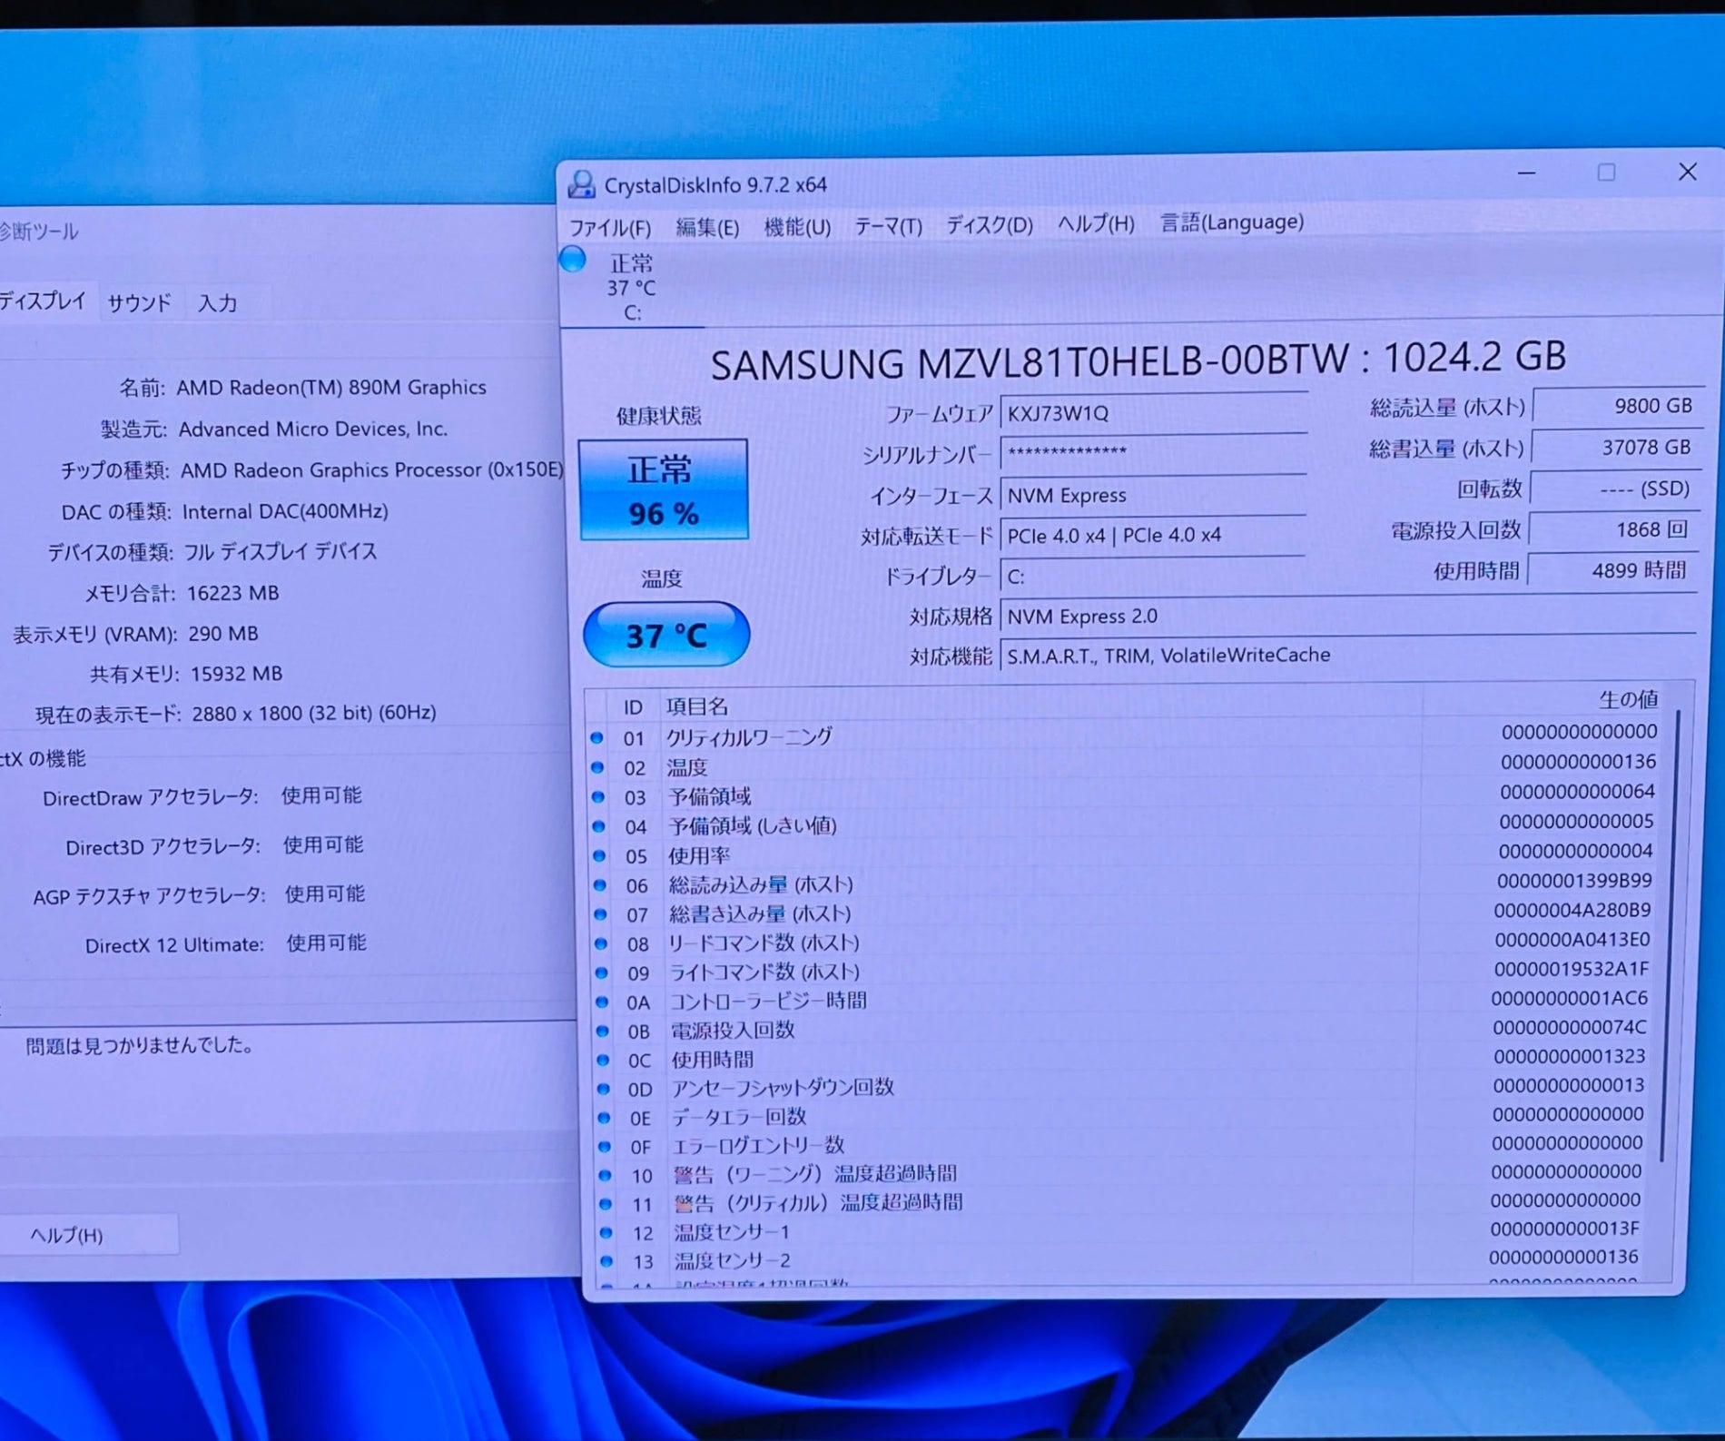
Task: Click the 正常 96% health status button
Action: [664, 490]
